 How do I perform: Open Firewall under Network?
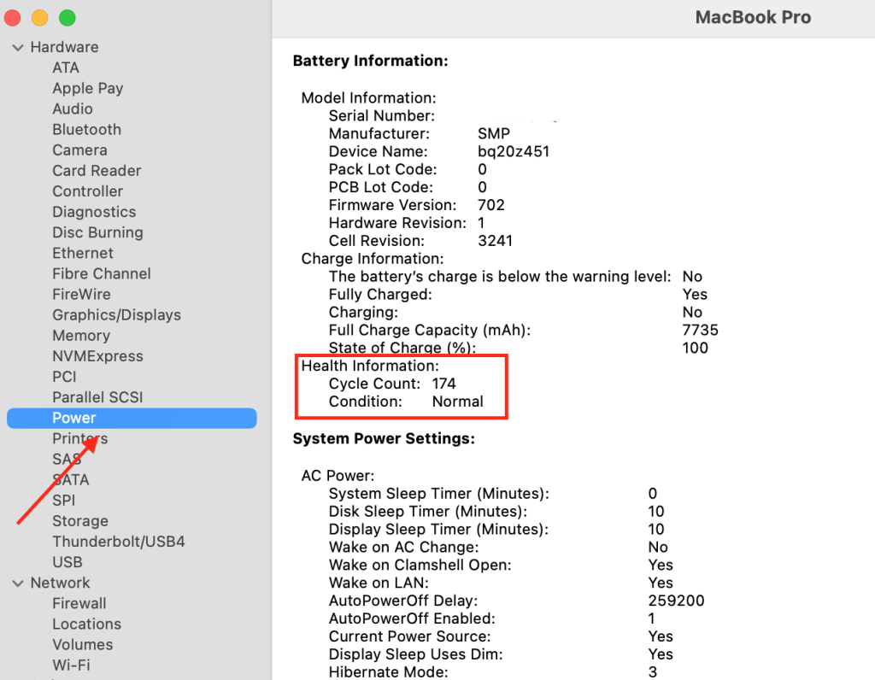coord(79,604)
